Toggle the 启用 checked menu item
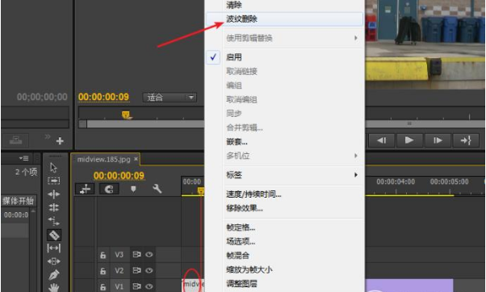The width and height of the screenshot is (486, 292). tap(284, 57)
